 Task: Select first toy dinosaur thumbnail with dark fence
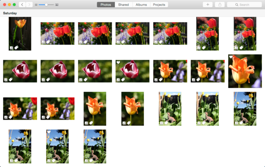coord(170,109)
